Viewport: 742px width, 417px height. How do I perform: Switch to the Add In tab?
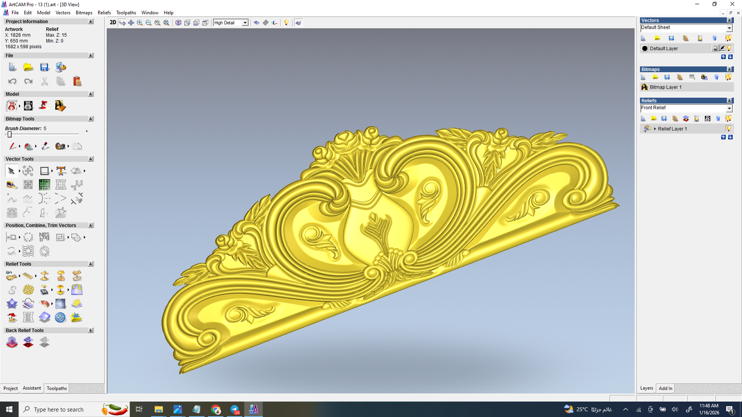pyautogui.click(x=665, y=388)
